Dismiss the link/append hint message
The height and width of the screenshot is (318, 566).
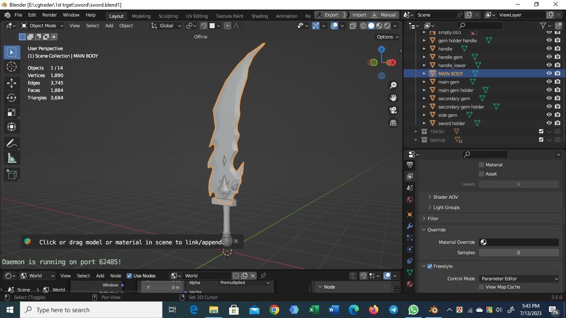point(236,241)
